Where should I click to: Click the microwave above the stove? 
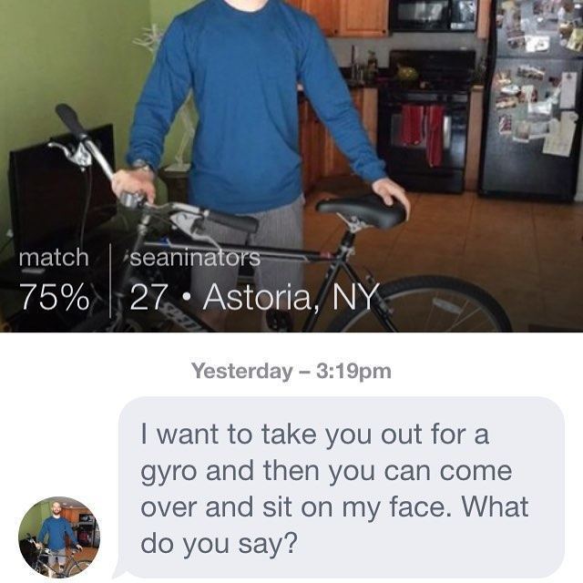pyautogui.click(x=434, y=15)
